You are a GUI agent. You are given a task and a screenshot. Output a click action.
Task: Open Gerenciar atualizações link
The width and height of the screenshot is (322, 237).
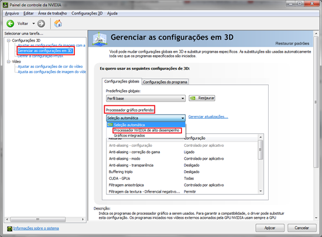(x=208, y=117)
